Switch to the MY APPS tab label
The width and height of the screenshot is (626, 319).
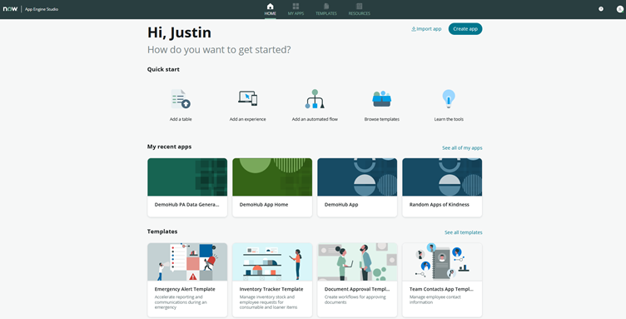tap(296, 13)
